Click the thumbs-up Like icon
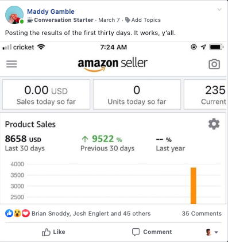The image size is (228, 242). tap(46, 232)
